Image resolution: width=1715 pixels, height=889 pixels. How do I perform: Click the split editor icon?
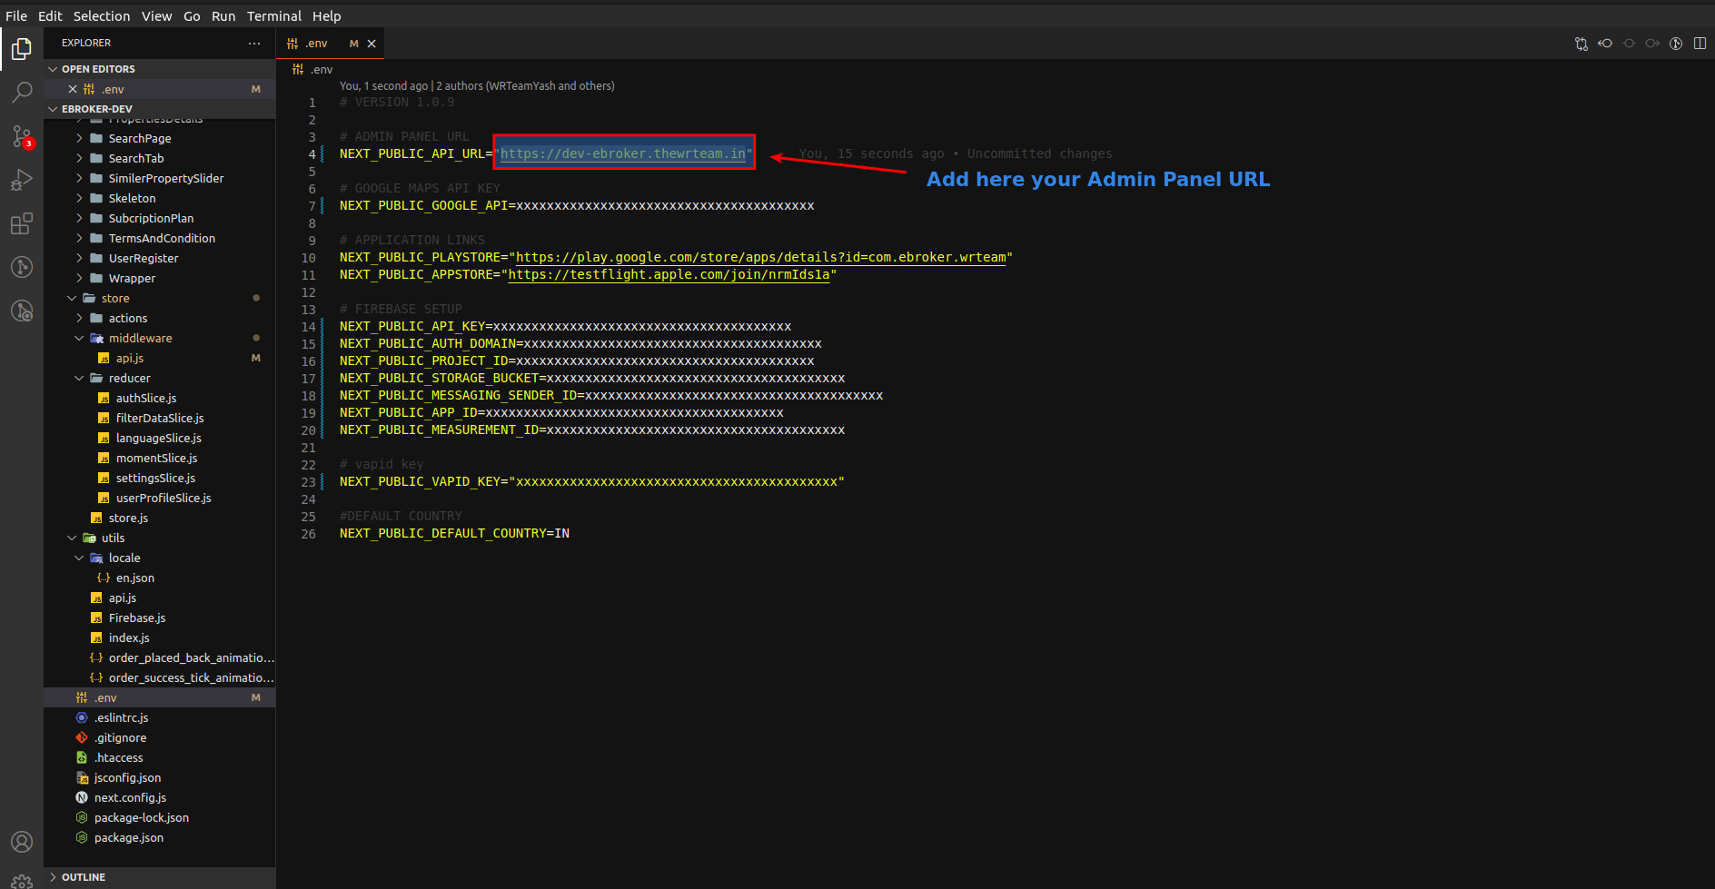click(x=1700, y=44)
